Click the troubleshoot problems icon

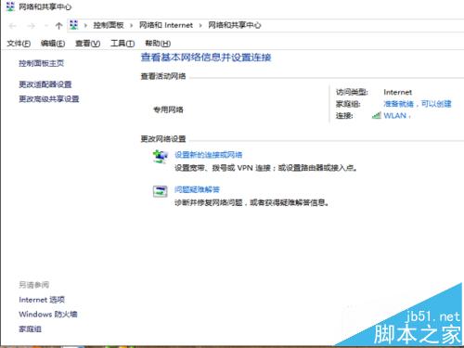[x=161, y=191]
